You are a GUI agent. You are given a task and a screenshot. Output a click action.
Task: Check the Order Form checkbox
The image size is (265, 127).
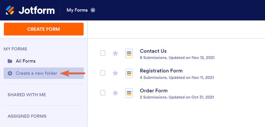coord(103,93)
